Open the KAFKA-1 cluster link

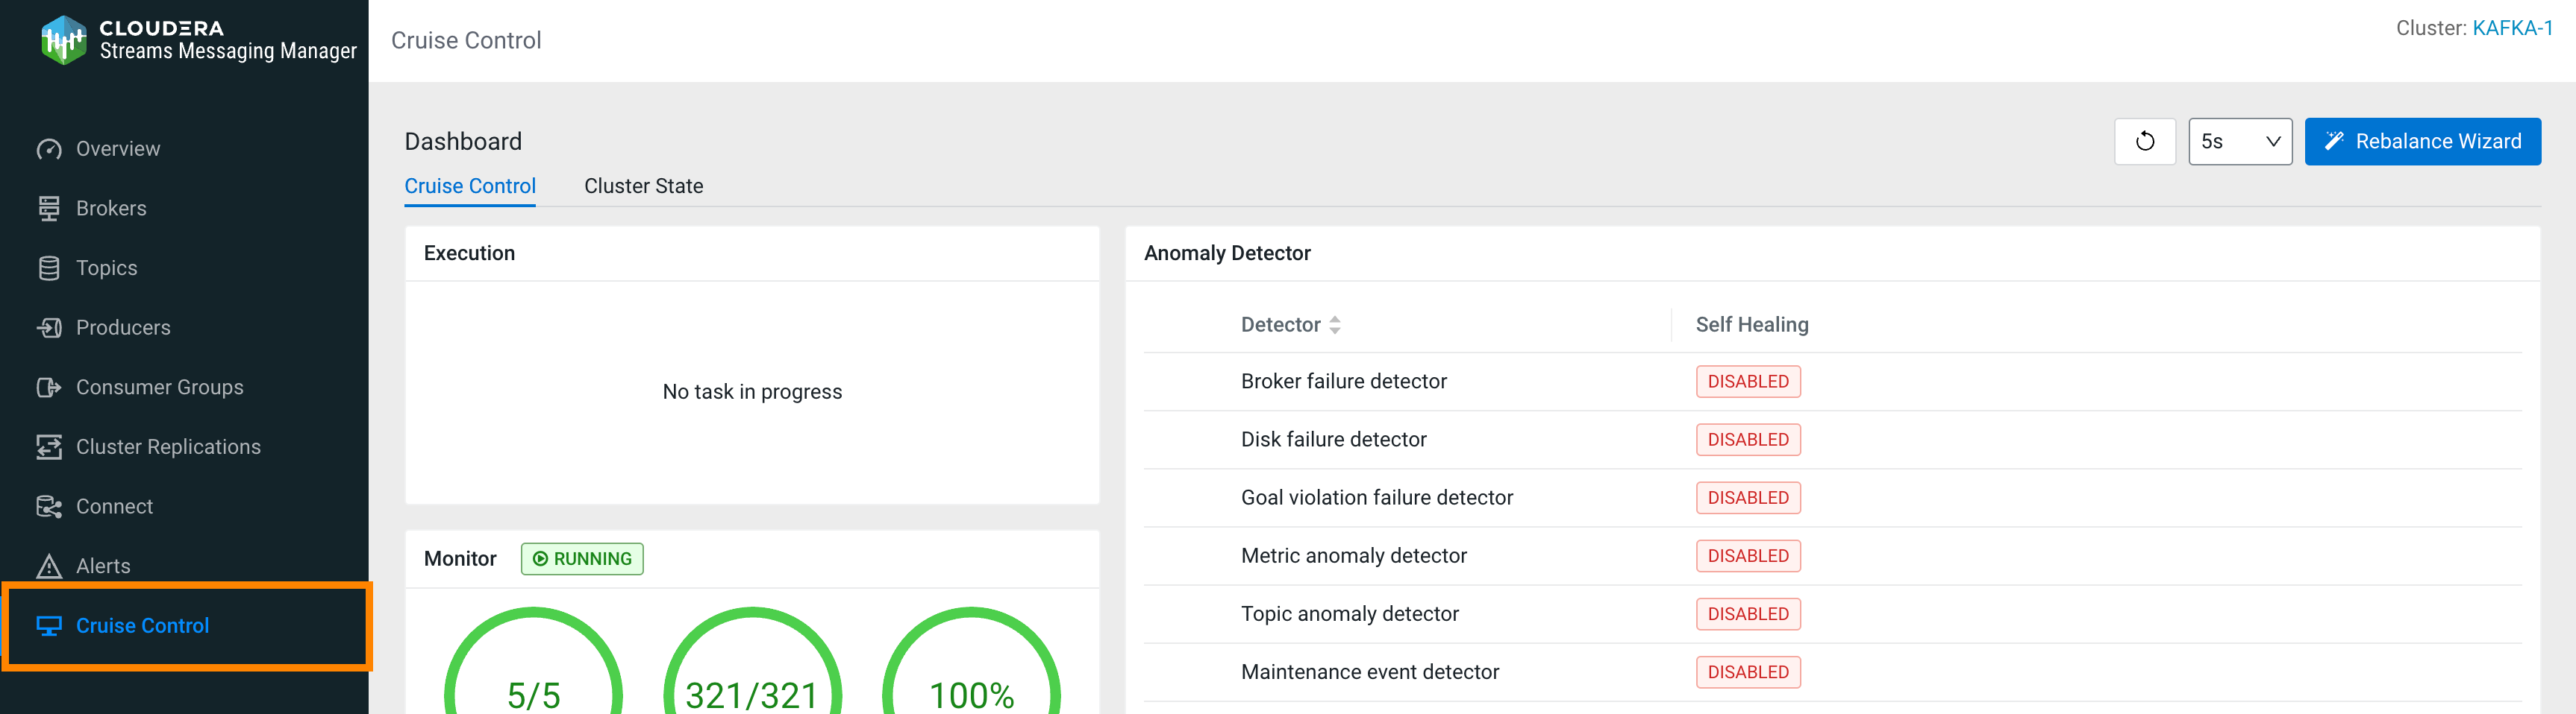[2511, 28]
